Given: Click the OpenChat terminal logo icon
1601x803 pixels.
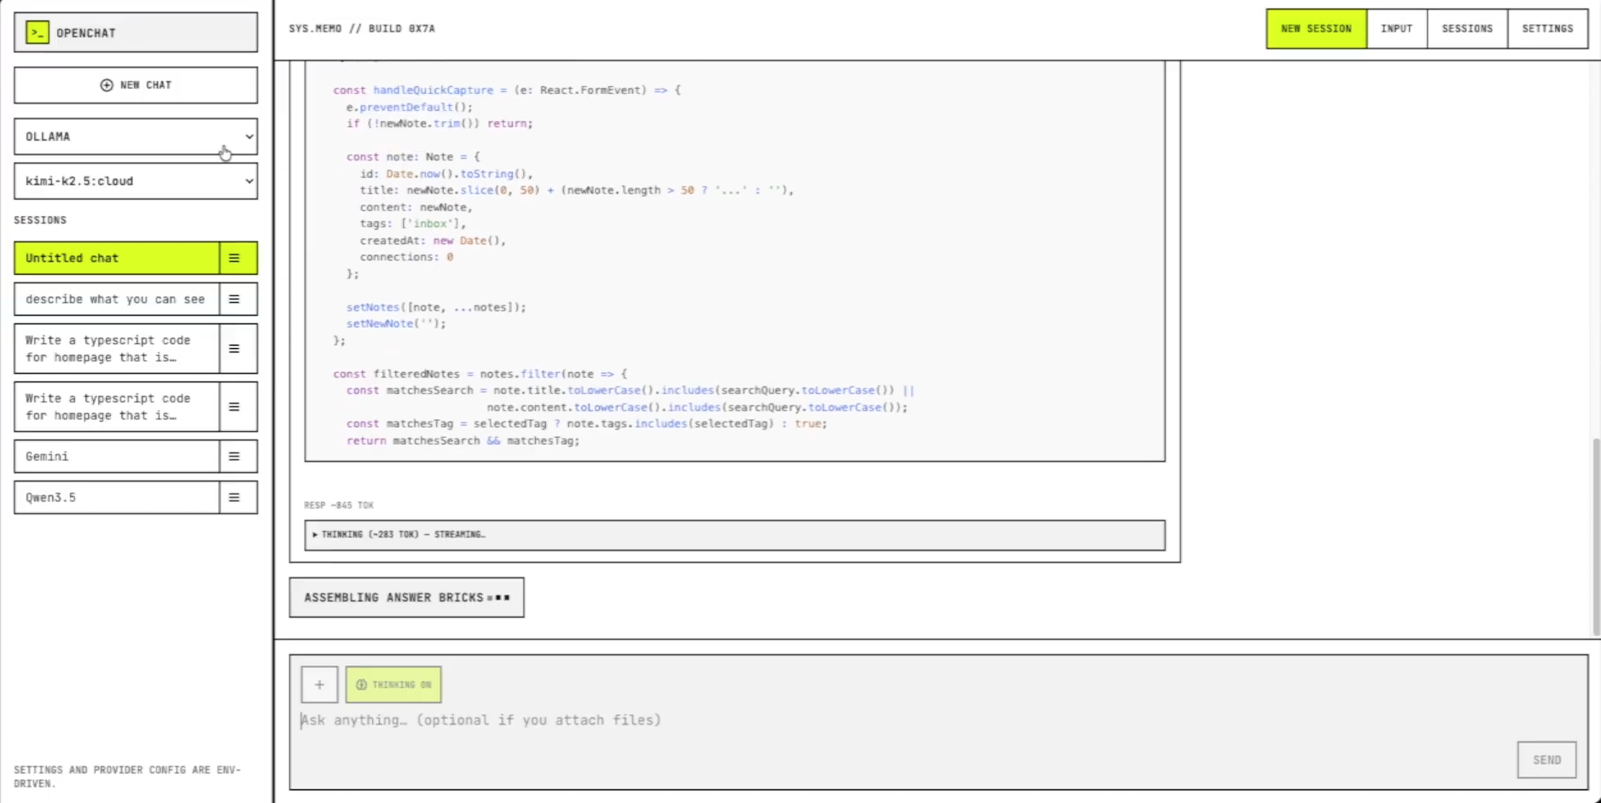Looking at the screenshot, I should coord(38,32).
